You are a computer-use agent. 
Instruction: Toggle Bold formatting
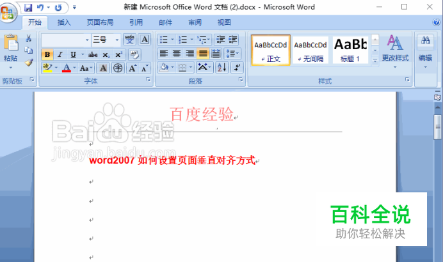47,54
